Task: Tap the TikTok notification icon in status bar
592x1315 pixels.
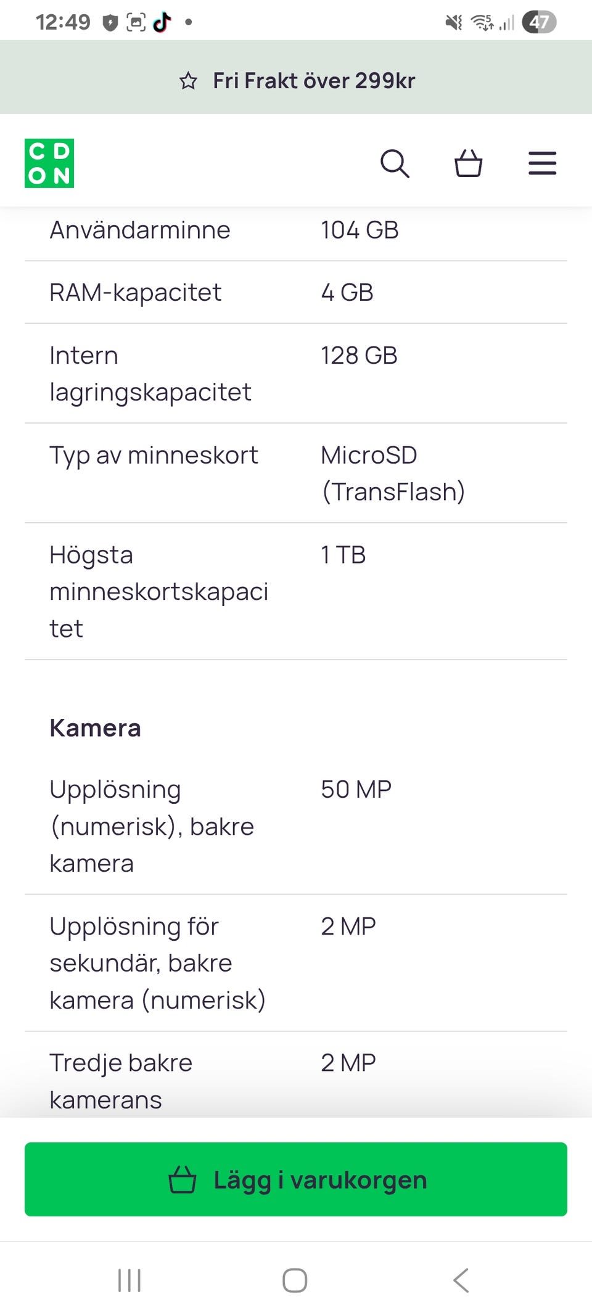Action: 162,22
